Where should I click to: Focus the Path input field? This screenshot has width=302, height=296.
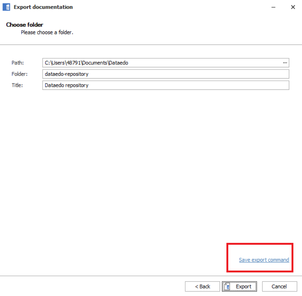click(x=161, y=63)
